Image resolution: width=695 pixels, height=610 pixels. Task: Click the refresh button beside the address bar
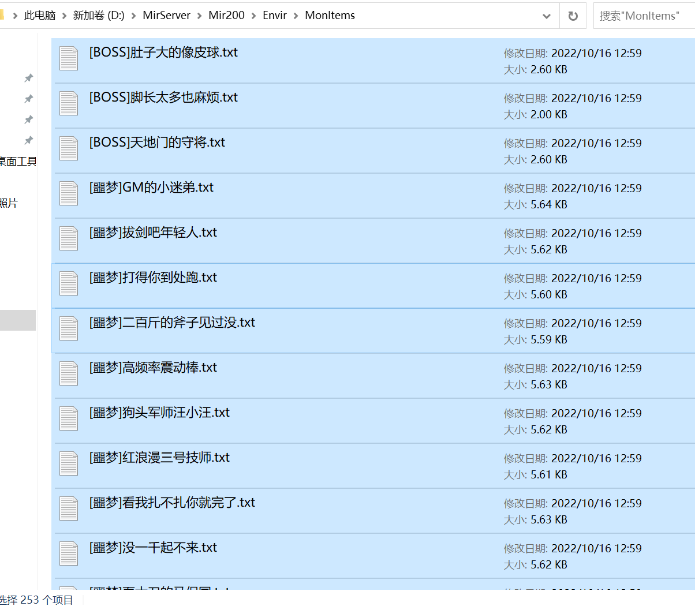573,16
